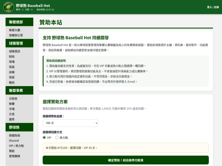Click the 聯盟總部 sidebar section header
222x166 pixels.
coord(19,22)
